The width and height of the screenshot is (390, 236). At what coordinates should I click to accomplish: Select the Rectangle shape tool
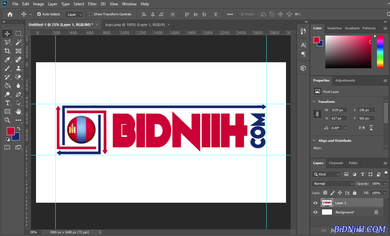tap(7, 112)
